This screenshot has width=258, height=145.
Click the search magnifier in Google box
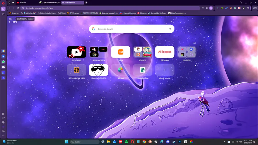tap(170, 29)
